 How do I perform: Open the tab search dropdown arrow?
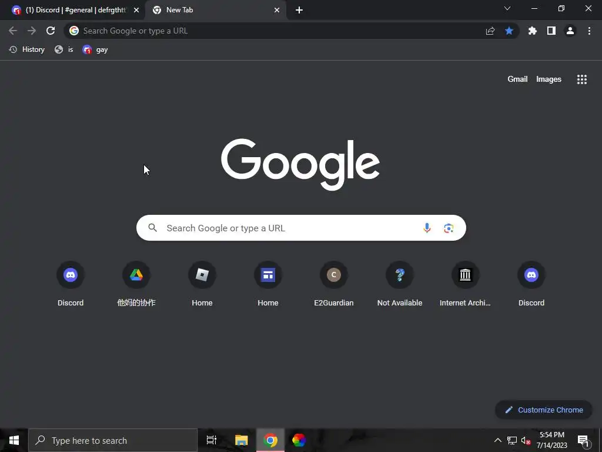507,8
